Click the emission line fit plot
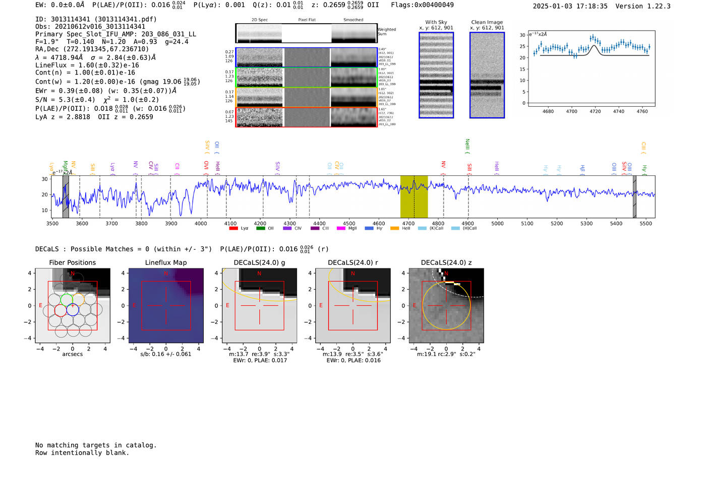 [591, 69]
